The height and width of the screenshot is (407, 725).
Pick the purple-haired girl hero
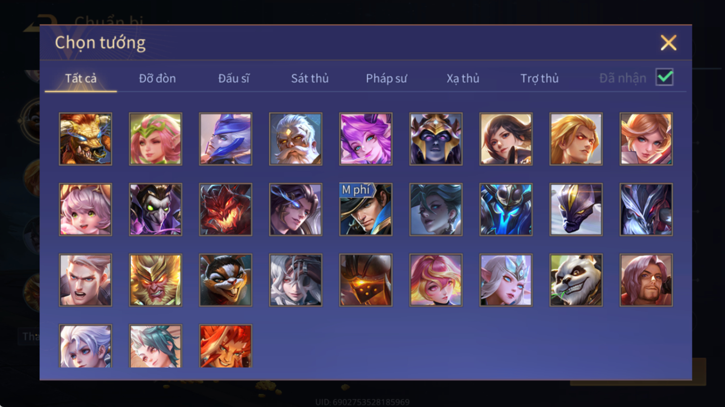[x=366, y=139]
